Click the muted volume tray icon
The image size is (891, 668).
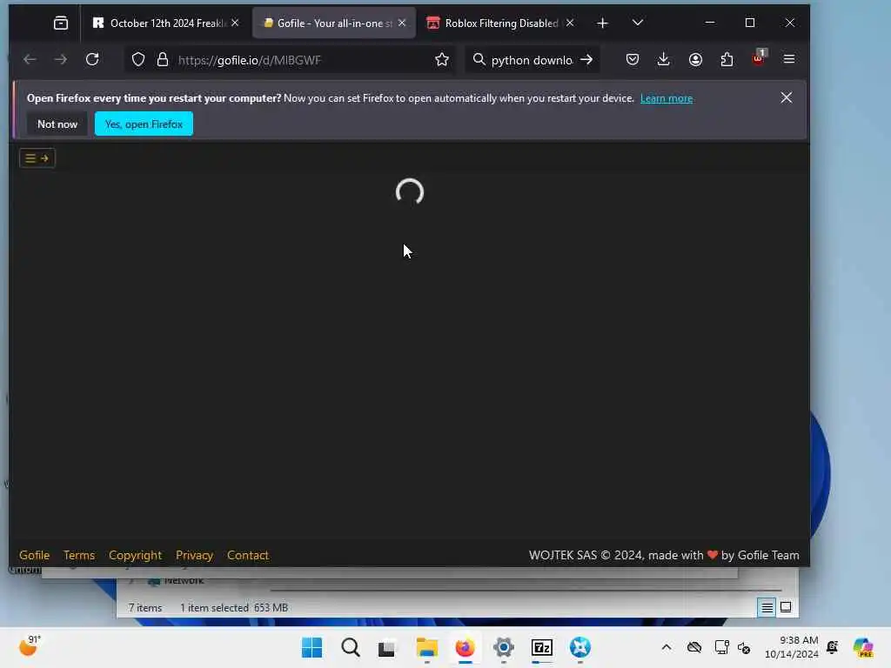coord(744,647)
